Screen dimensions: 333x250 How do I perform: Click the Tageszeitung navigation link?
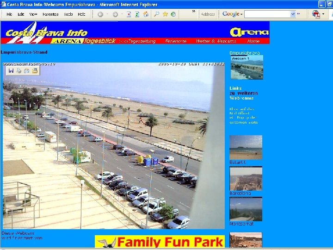pos(137,41)
